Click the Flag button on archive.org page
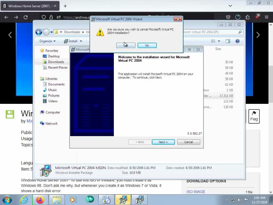 tap(254, 116)
